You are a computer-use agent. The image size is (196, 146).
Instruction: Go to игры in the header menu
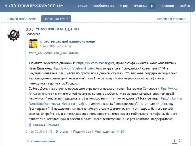[124, 6]
